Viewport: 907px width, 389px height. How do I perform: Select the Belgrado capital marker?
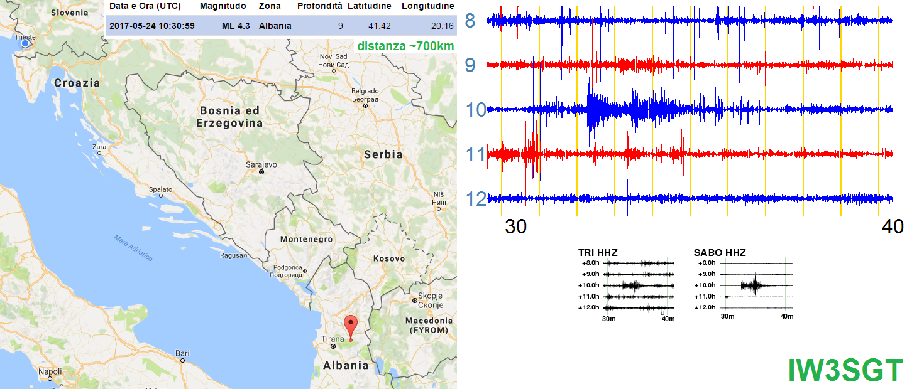(x=365, y=106)
